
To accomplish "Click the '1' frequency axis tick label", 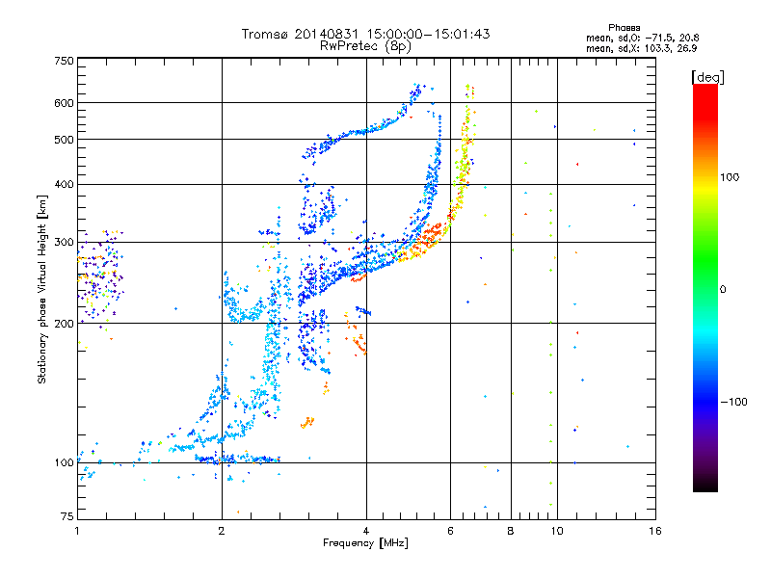I will 77,531.
